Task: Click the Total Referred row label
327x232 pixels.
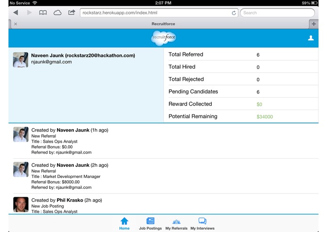Action: coord(185,54)
